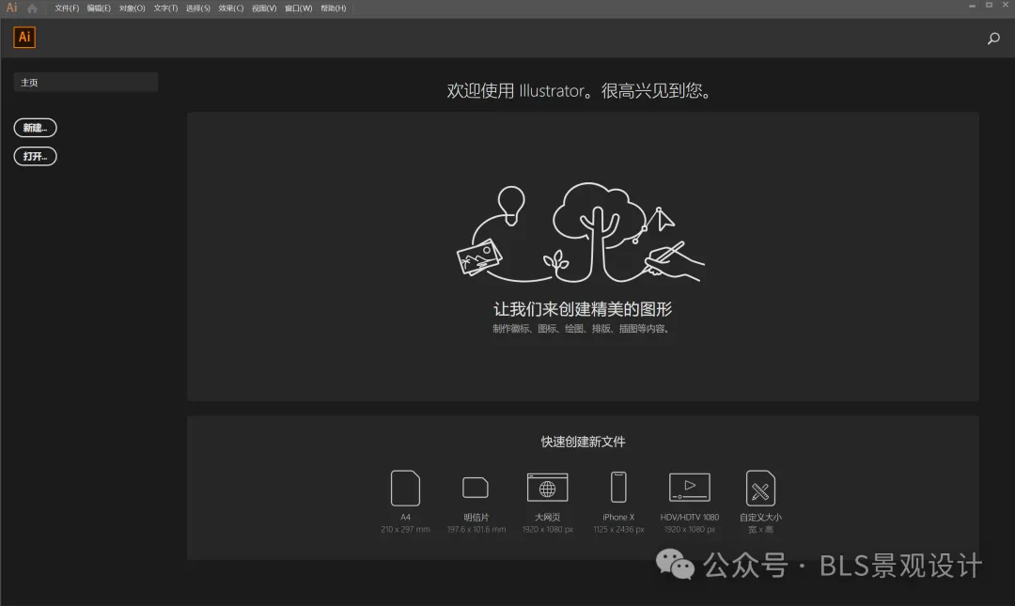Select the iPhone X preset icon
Viewport: 1015px width, 606px height.
[x=618, y=487]
